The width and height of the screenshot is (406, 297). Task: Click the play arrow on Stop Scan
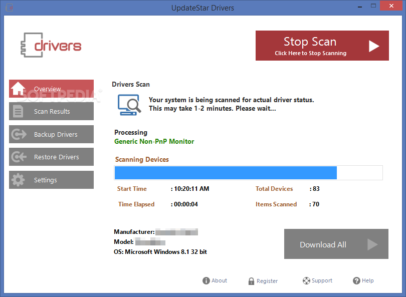coord(374,46)
